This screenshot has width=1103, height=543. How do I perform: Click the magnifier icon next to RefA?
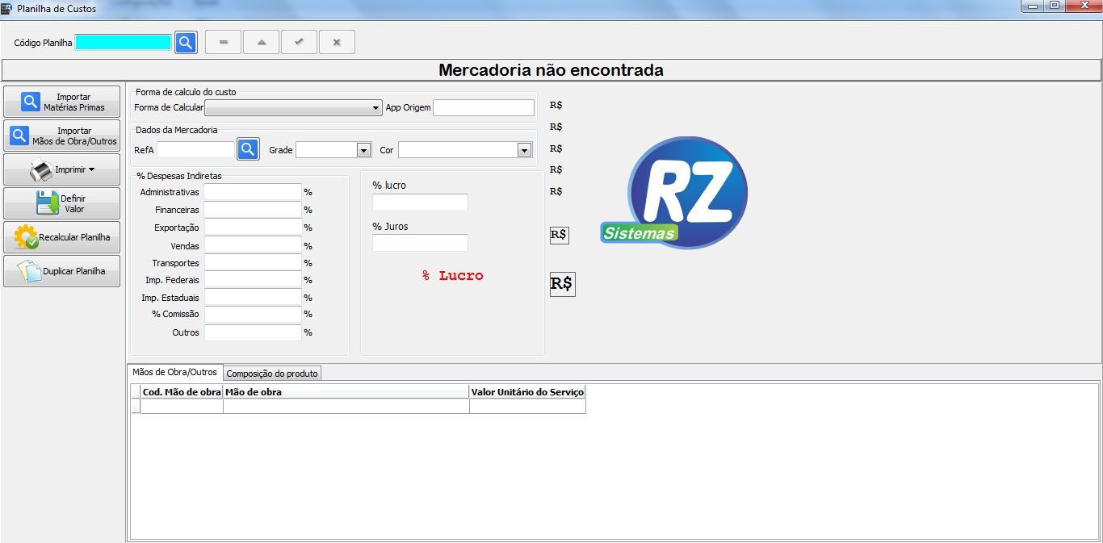pyautogui.click(x=248, y=149)
